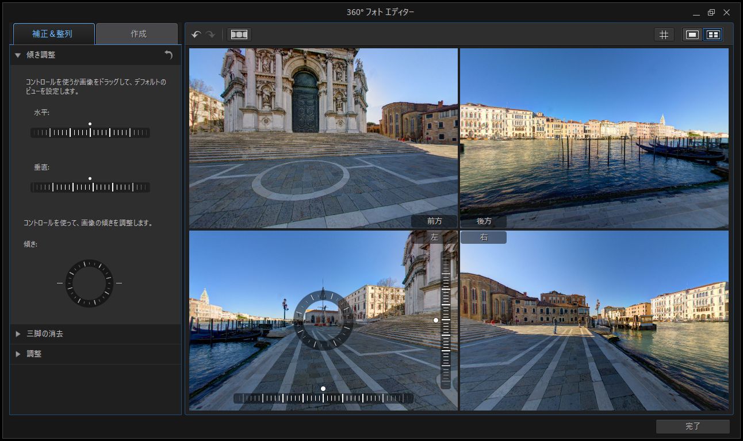Select the 補正＆整列 tab
Screen dimensions: 743x441
click(53, 33)
